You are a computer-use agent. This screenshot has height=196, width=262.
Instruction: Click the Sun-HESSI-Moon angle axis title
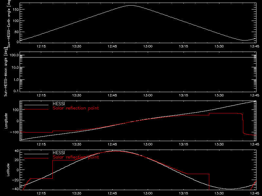click(6, 72)
